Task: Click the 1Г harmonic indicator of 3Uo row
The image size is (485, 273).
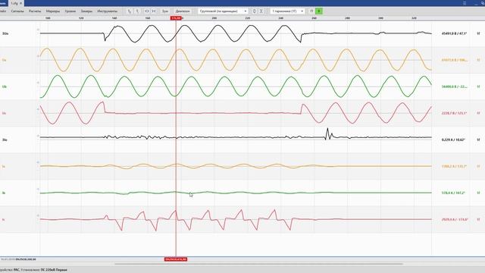Action: [478, 33]
